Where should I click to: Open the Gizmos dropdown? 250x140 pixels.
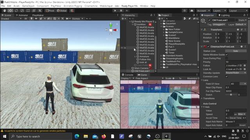[77, 19]
